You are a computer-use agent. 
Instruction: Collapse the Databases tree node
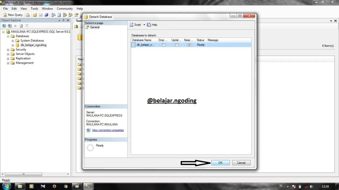pos(8,36)
